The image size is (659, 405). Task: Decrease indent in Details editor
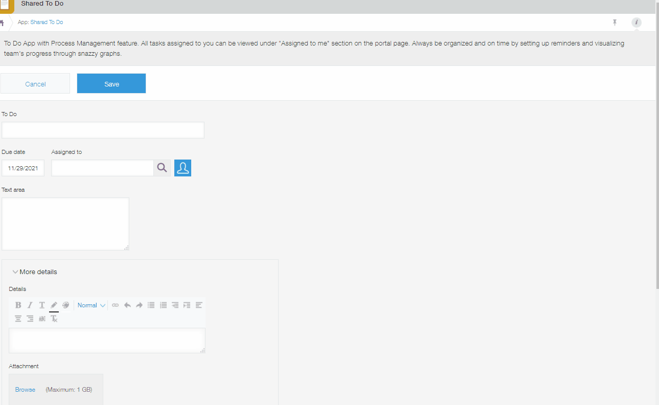[x=187, y=305]
